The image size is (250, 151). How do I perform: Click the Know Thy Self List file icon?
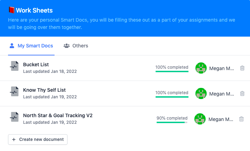[14, 92]
